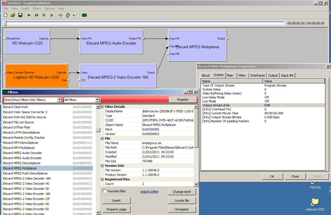Start graph playback with the green play icon
Image resolution: width=331 pixels, height=215 pixels.
click(x=29, y=15)
